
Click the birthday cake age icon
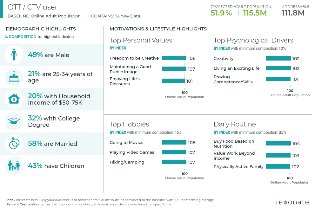[x=14, y=77]
